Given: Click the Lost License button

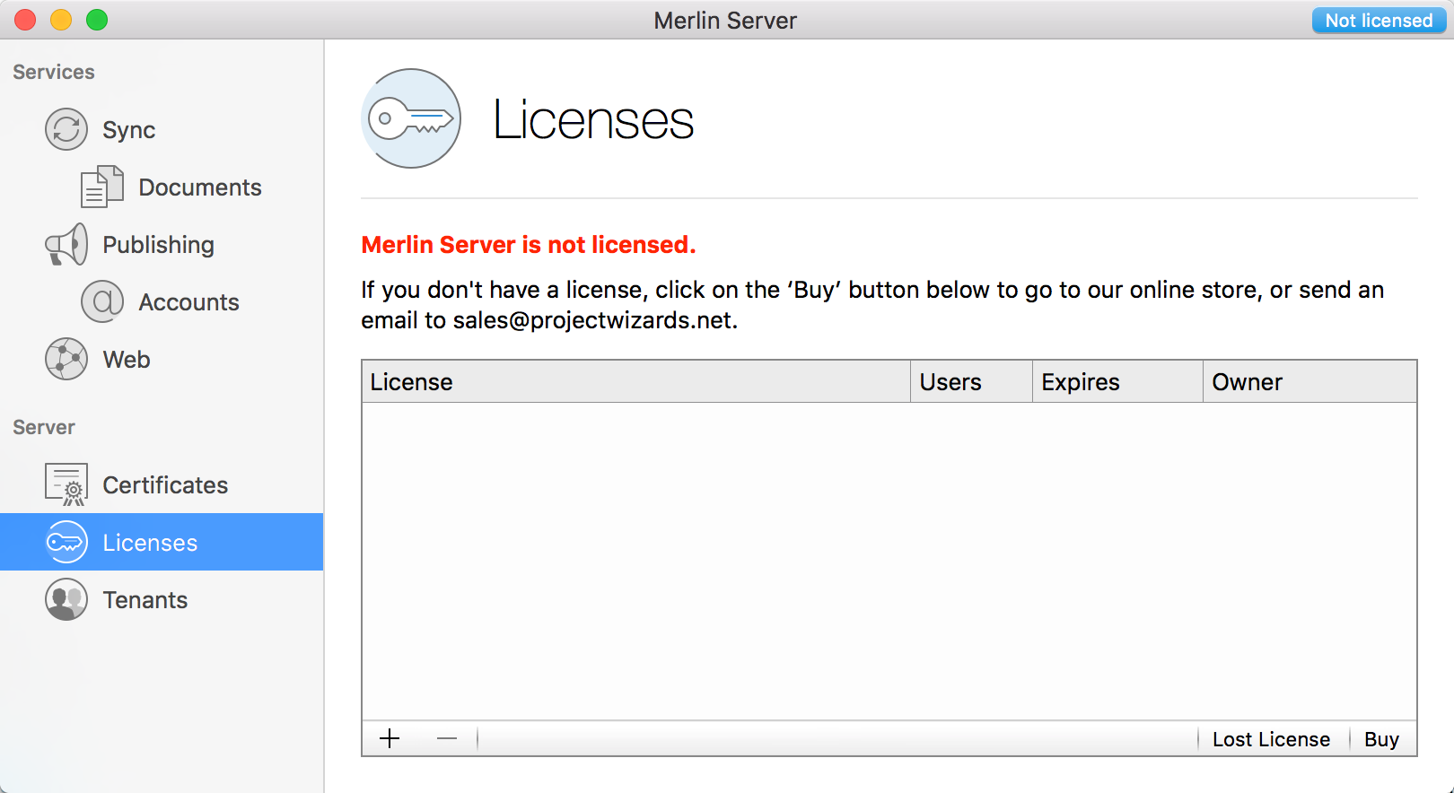Looking at the screenshot, I should (x=1272, y=739).
